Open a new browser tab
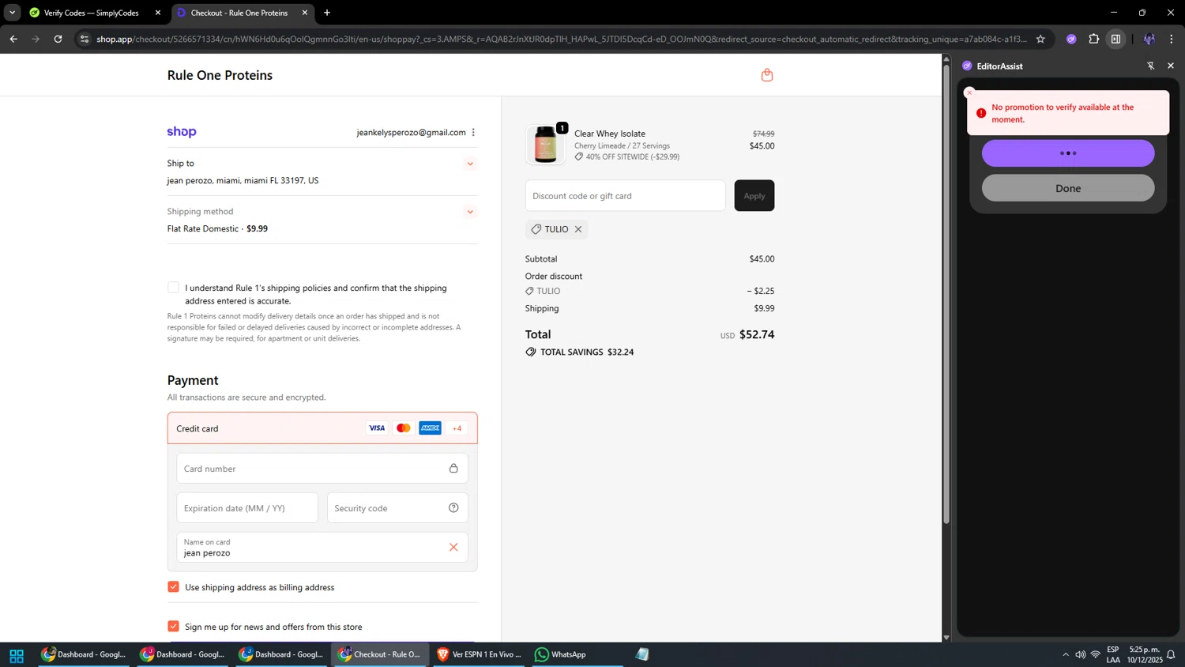This screenshot has height=667, width=1185. click(327, 13)
